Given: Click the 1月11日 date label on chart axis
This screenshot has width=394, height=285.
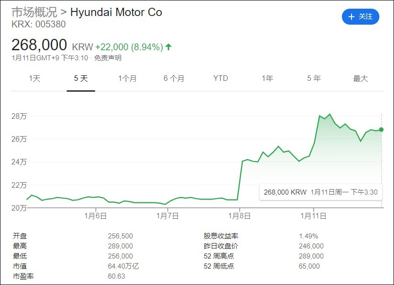Looking at the screenshot, I should click(313, 216).
